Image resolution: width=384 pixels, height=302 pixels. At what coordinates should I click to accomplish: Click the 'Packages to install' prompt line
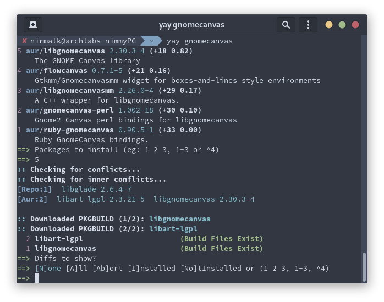coord(118,150)
